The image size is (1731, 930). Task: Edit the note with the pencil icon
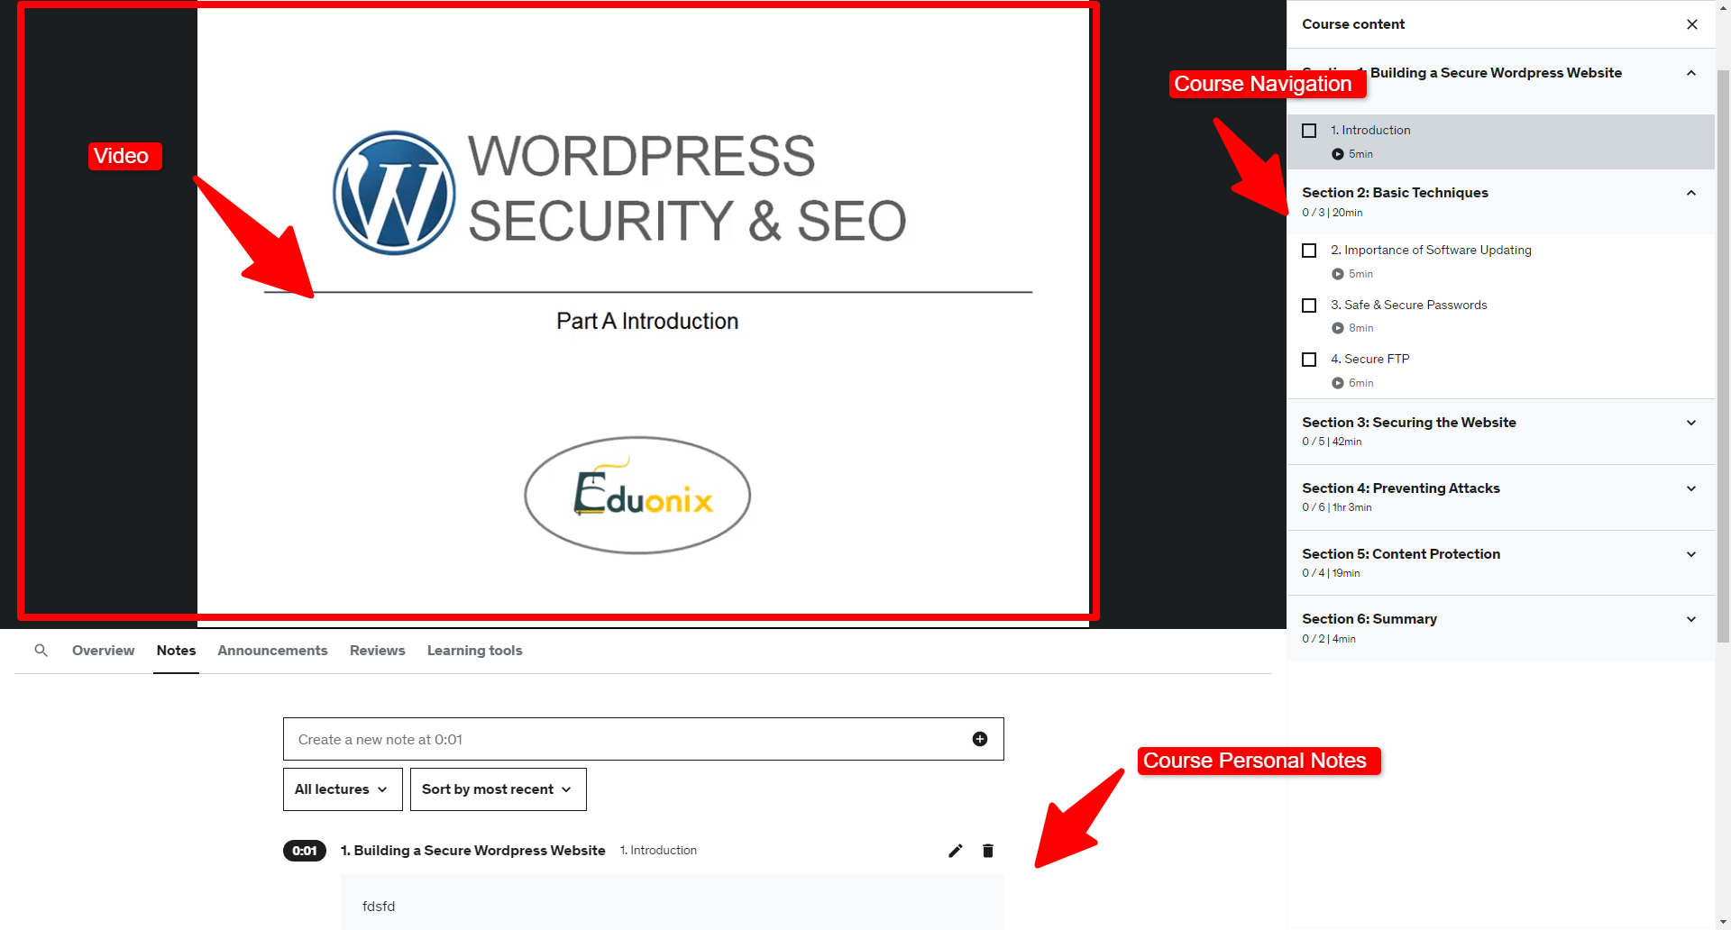click(956, 851)
